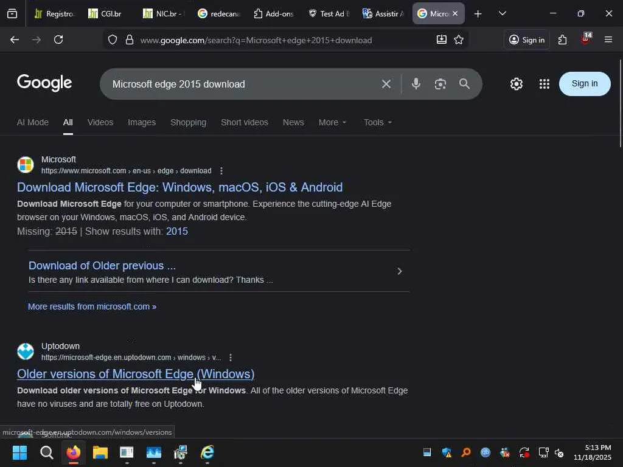Open tracking protection shield icon
The height and width of the screenshot is (467, 623).
113,40
